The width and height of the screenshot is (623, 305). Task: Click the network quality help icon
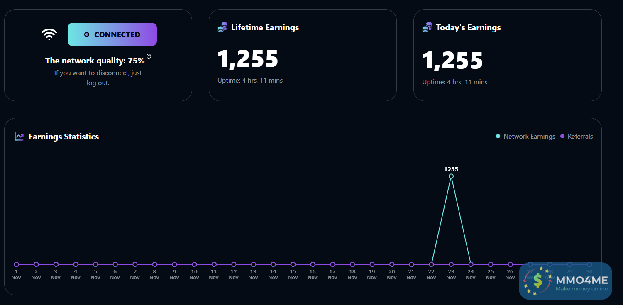[149, 56]
